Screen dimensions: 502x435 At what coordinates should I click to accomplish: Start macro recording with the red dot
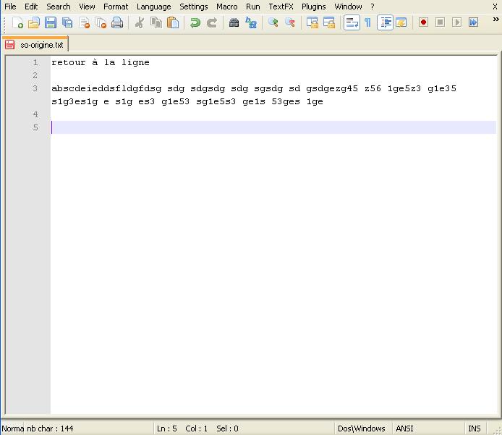(x=424, y=22)
